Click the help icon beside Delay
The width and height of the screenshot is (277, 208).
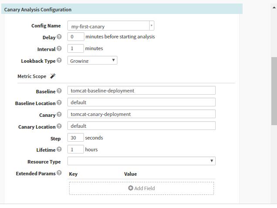(59, 37)
